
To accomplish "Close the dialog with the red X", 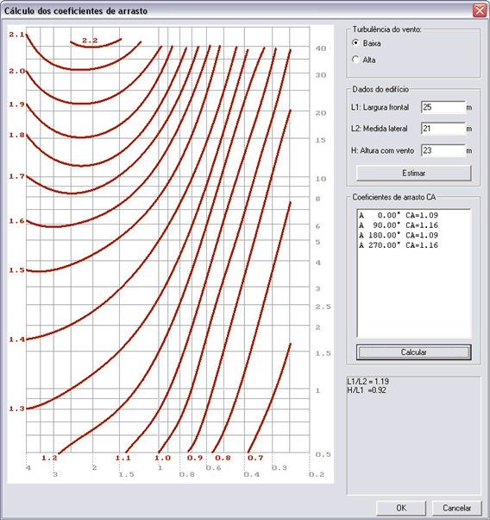I will 480,10.
